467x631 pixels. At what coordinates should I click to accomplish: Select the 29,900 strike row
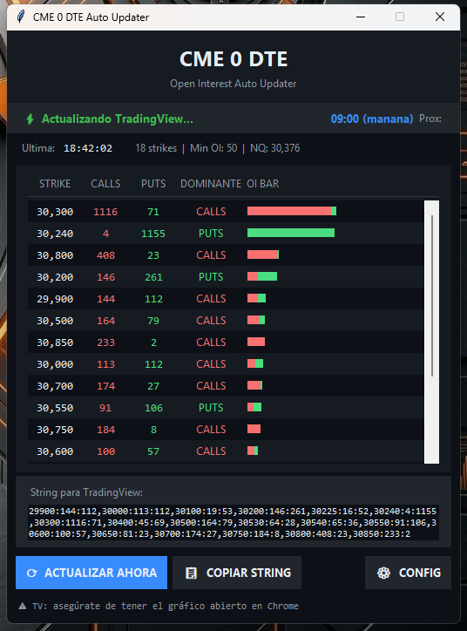click(x=226, y=298)
